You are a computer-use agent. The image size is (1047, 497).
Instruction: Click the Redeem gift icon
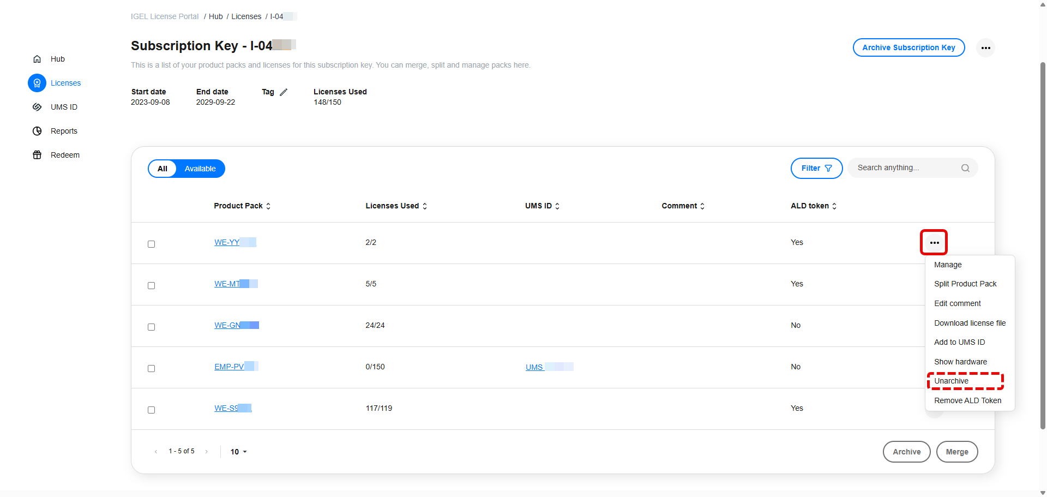tap(37, 155)
